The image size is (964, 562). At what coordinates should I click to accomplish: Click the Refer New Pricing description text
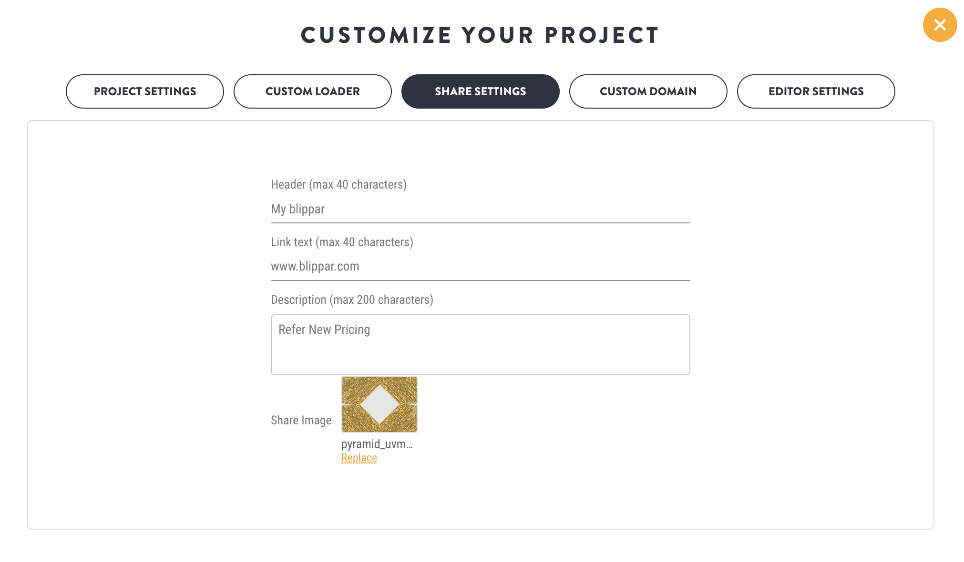point(324,330)
